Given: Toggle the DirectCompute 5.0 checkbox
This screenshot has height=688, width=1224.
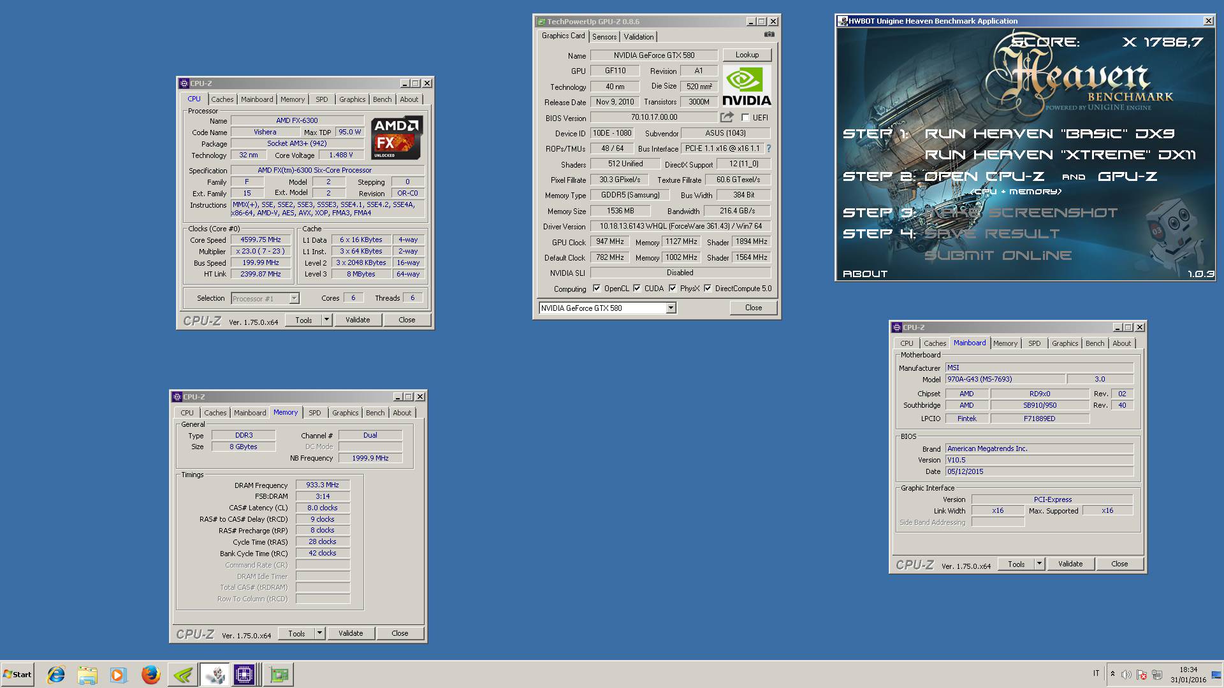Looking at the screenshot, I should [708, 289].
